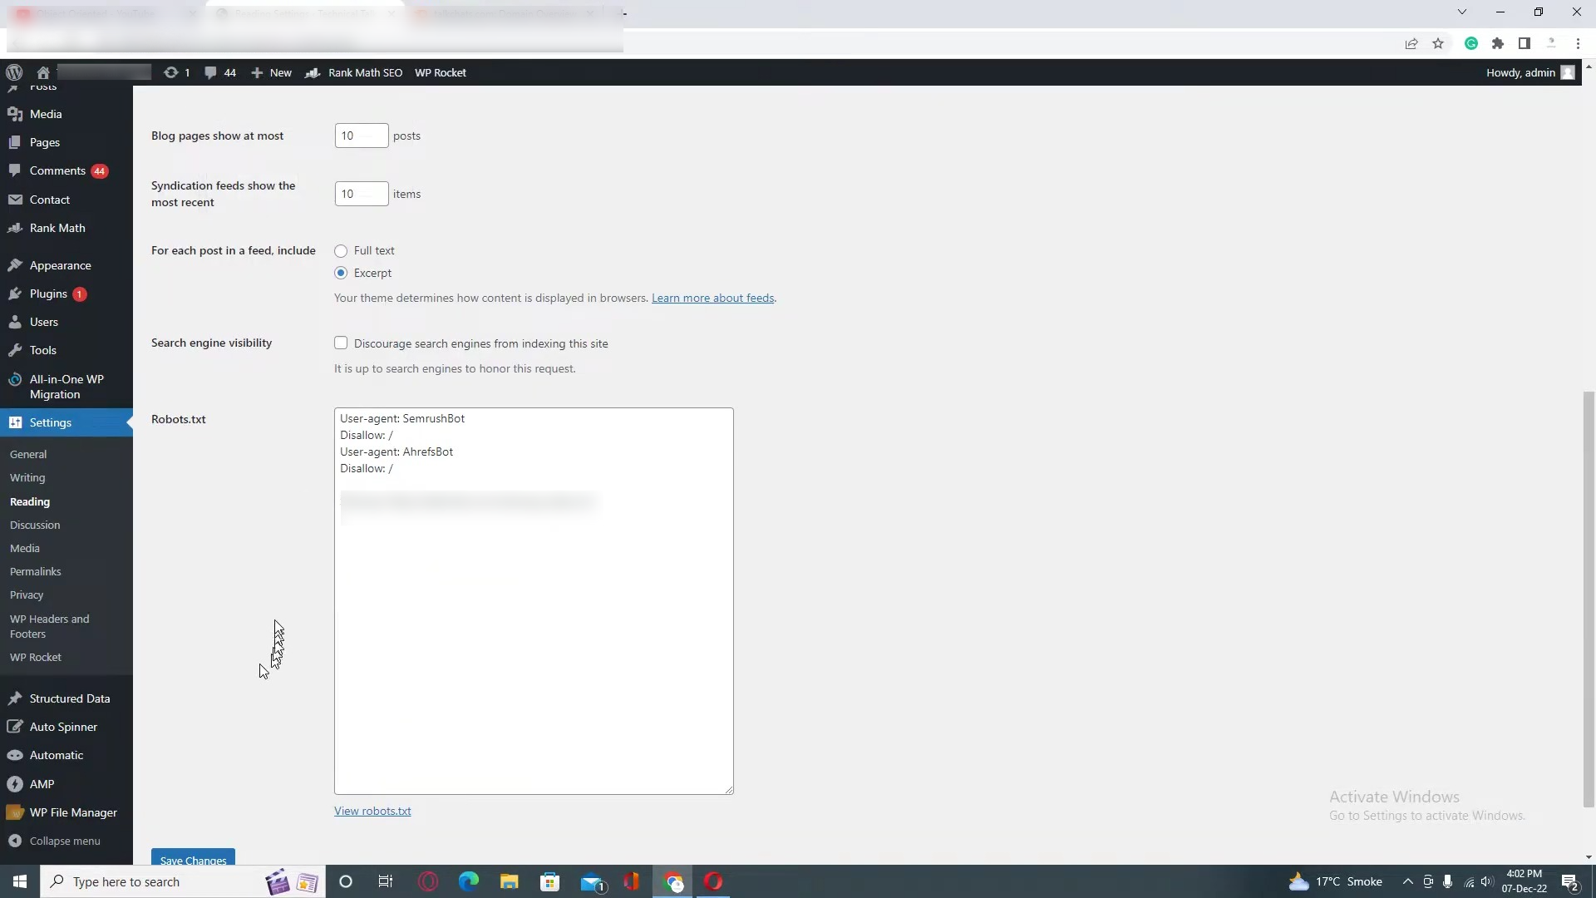Click the Save Changes button
Viewport: 1596px width, 898px height.
click(193, 859)
